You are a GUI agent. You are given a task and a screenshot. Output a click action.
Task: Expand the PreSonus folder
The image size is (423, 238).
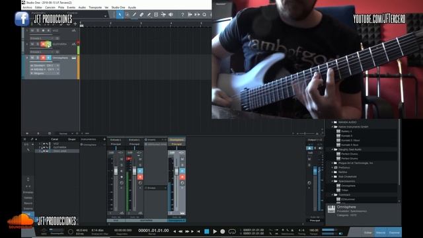(332, 167)
